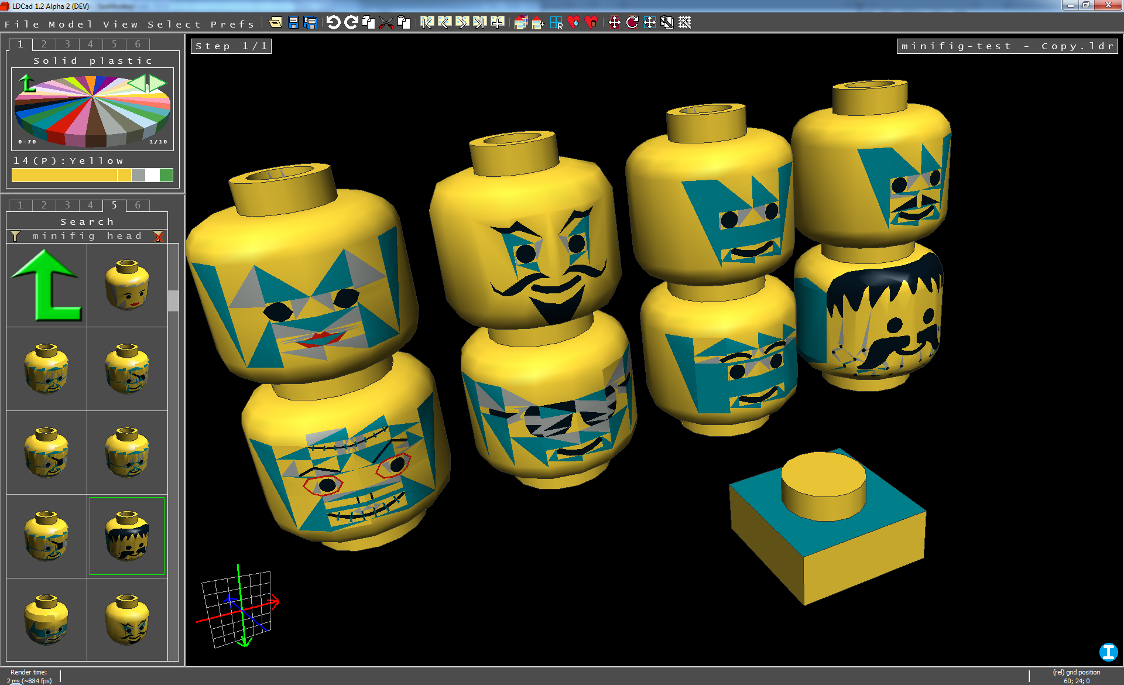
Task: Click the Save file floppy icon
Action: tap(293, 23)
